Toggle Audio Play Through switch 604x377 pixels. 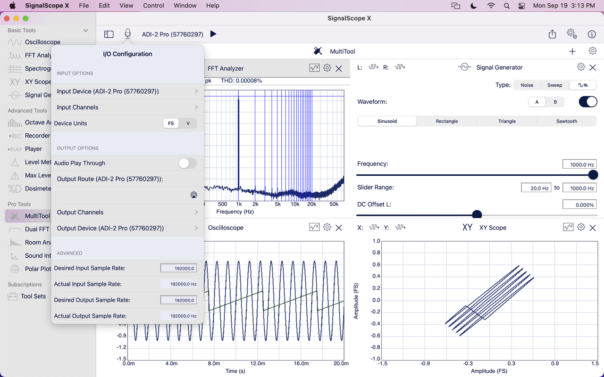[x=187, y=163]
